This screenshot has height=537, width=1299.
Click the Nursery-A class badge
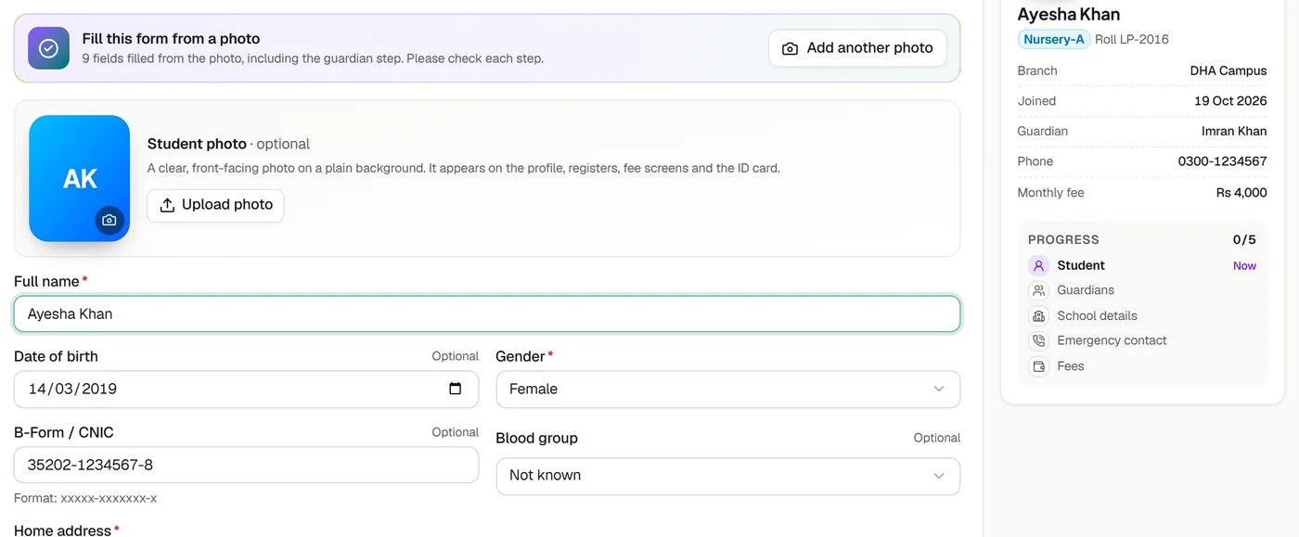pyautogui.click(x=1054, y=39)
